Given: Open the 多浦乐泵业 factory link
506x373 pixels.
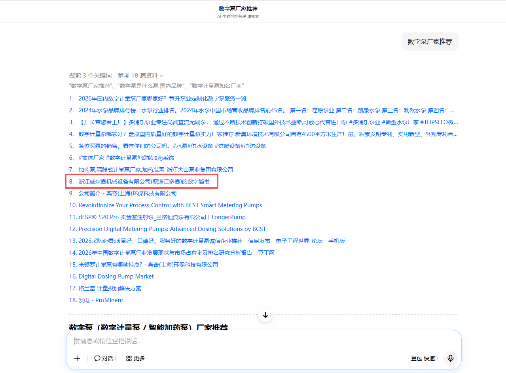Looking at the screenshot, I should click(x=268, y=122).
